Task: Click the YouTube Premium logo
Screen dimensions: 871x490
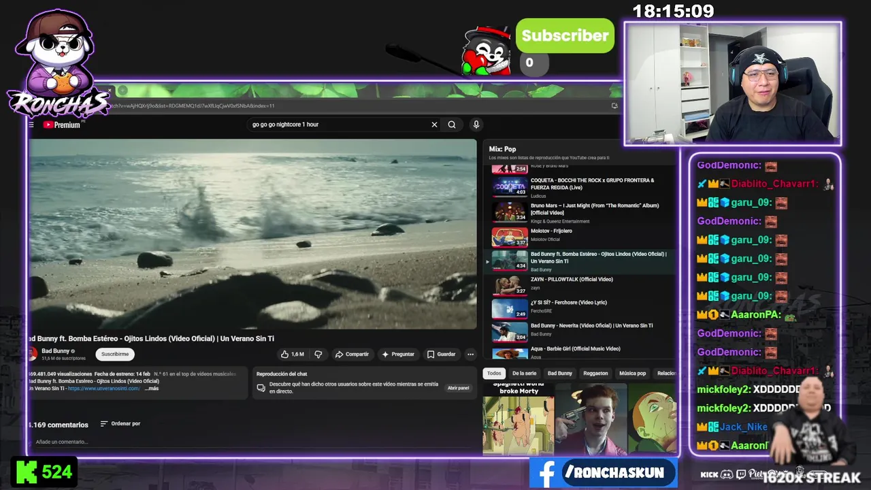Action: coord(62,125)
